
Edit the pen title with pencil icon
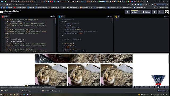[x=20, y=11]
